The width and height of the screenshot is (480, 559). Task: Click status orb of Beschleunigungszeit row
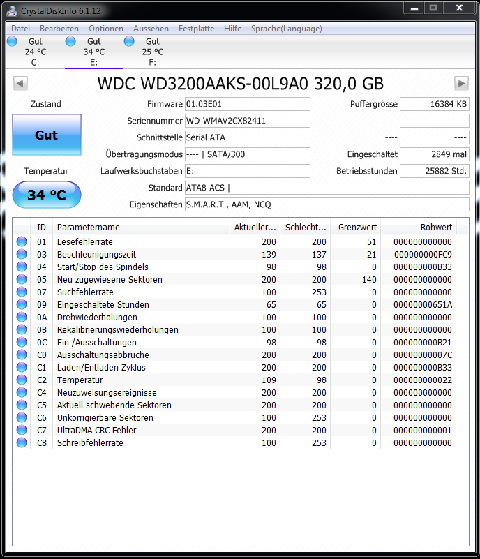tap(22, 254)
